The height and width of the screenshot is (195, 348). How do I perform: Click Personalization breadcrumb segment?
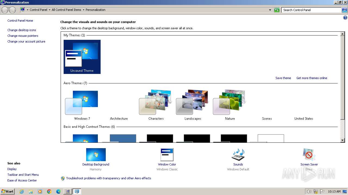point(95,10)
